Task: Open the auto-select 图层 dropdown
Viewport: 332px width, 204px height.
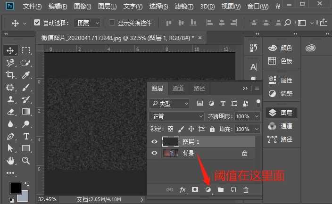Action: 88,23
